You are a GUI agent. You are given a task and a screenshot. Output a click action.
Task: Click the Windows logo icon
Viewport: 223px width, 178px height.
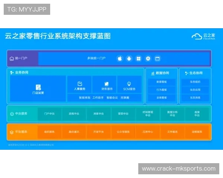click(139, 59)
